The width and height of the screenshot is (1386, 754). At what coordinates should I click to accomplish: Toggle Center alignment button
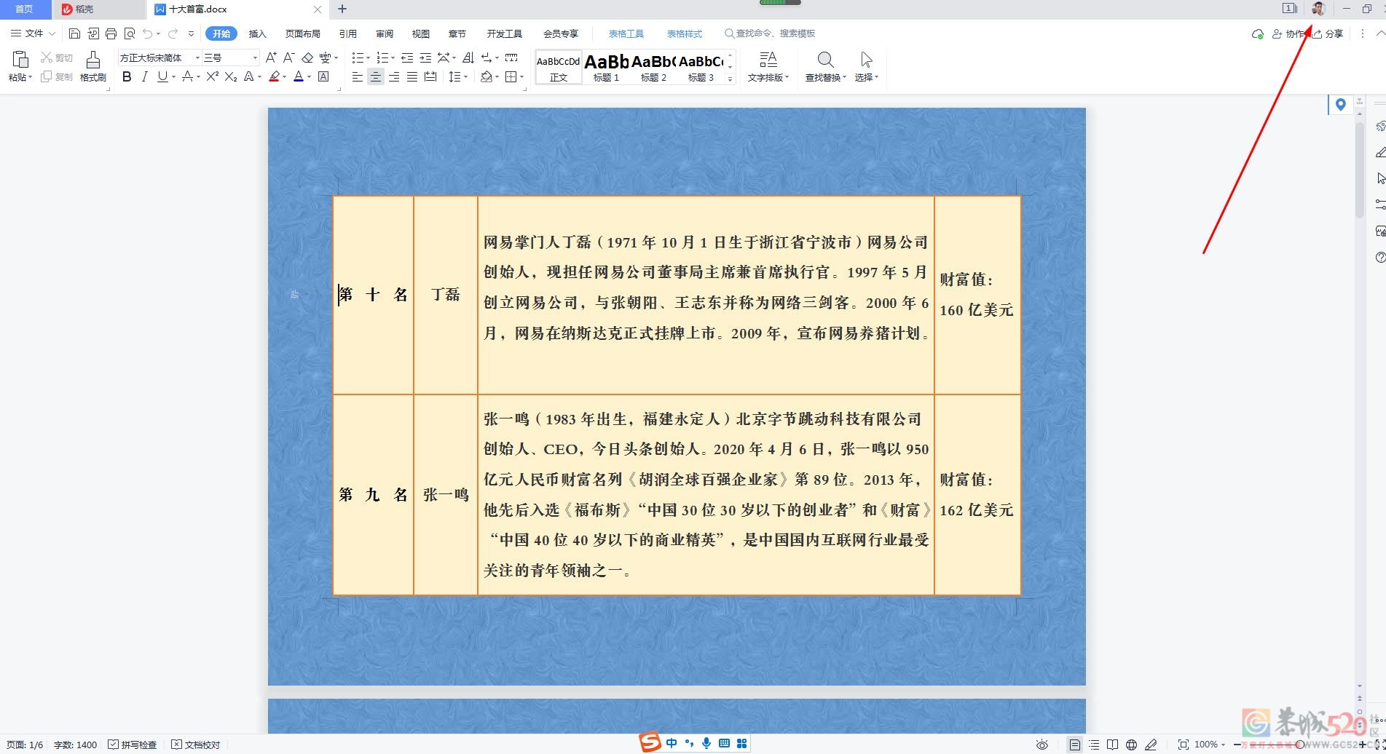[376, 76]
